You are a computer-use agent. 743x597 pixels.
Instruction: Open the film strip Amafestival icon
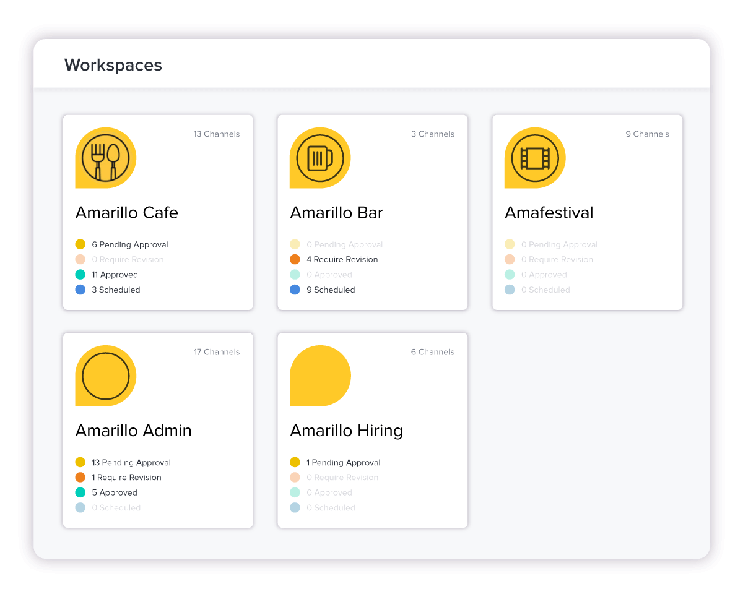(535, 158)
